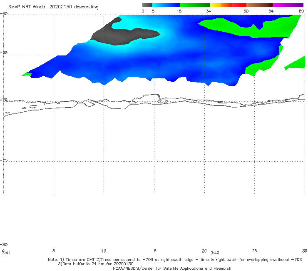Screen dimensions: 308x271
Task: Pick the magenta 64–80 color bar segment
Action: tap(288, 5)
